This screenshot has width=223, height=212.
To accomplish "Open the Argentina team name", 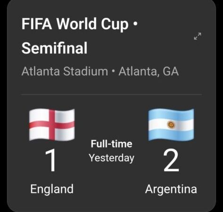I will (171, 189).
